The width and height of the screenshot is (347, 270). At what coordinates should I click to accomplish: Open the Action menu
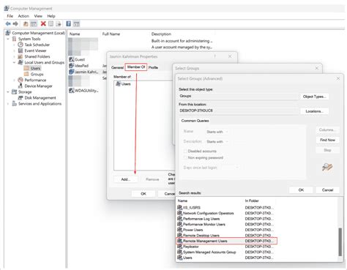23,16
